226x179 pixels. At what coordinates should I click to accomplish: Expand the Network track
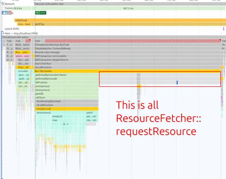tap(3, 4)
